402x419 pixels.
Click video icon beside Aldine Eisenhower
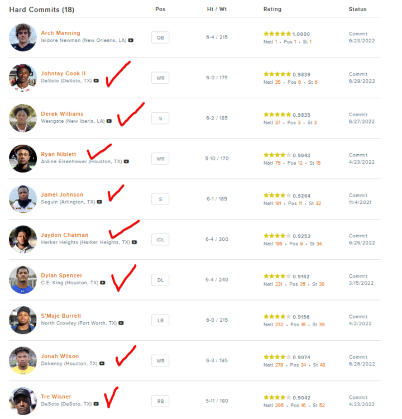(x=127, y=161)
